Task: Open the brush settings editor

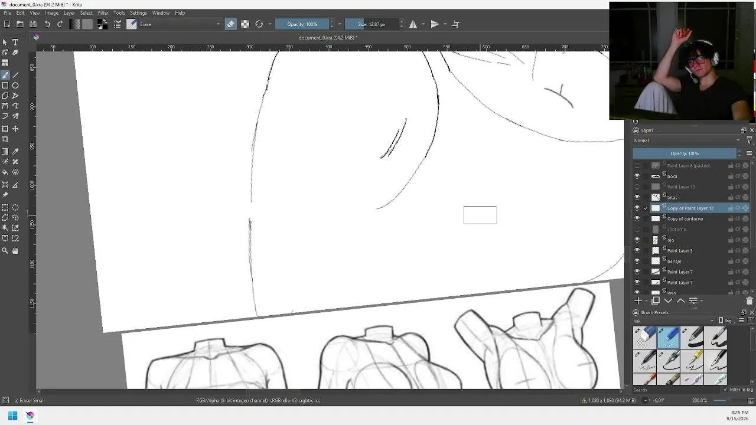Action: (118, 24)
